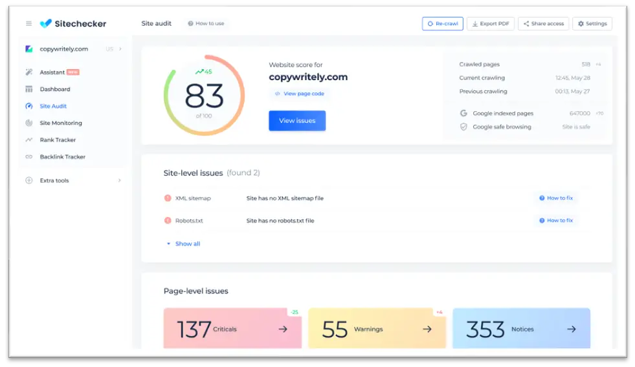Click the Assistant wand icon
This screenshot has height=367, width=635.
click(28, 72)
